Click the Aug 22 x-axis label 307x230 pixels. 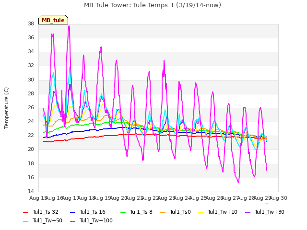point(150,198)
